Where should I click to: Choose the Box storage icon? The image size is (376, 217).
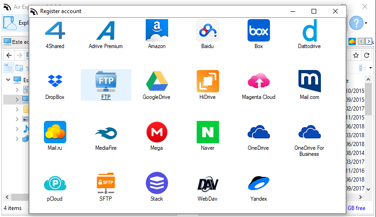[x=258, y=31]
